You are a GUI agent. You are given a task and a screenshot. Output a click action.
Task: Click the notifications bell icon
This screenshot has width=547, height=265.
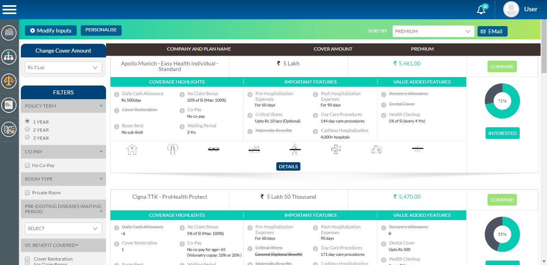pyautogui.click(x=481, y=10)
